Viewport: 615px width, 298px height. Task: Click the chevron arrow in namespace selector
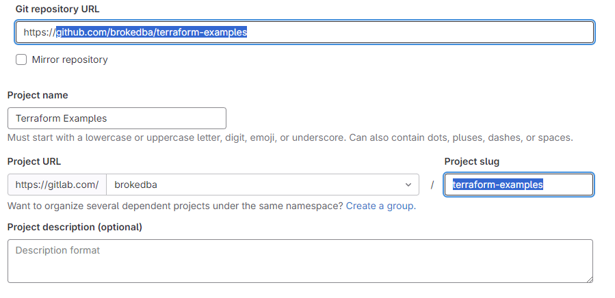pos(408,185)
